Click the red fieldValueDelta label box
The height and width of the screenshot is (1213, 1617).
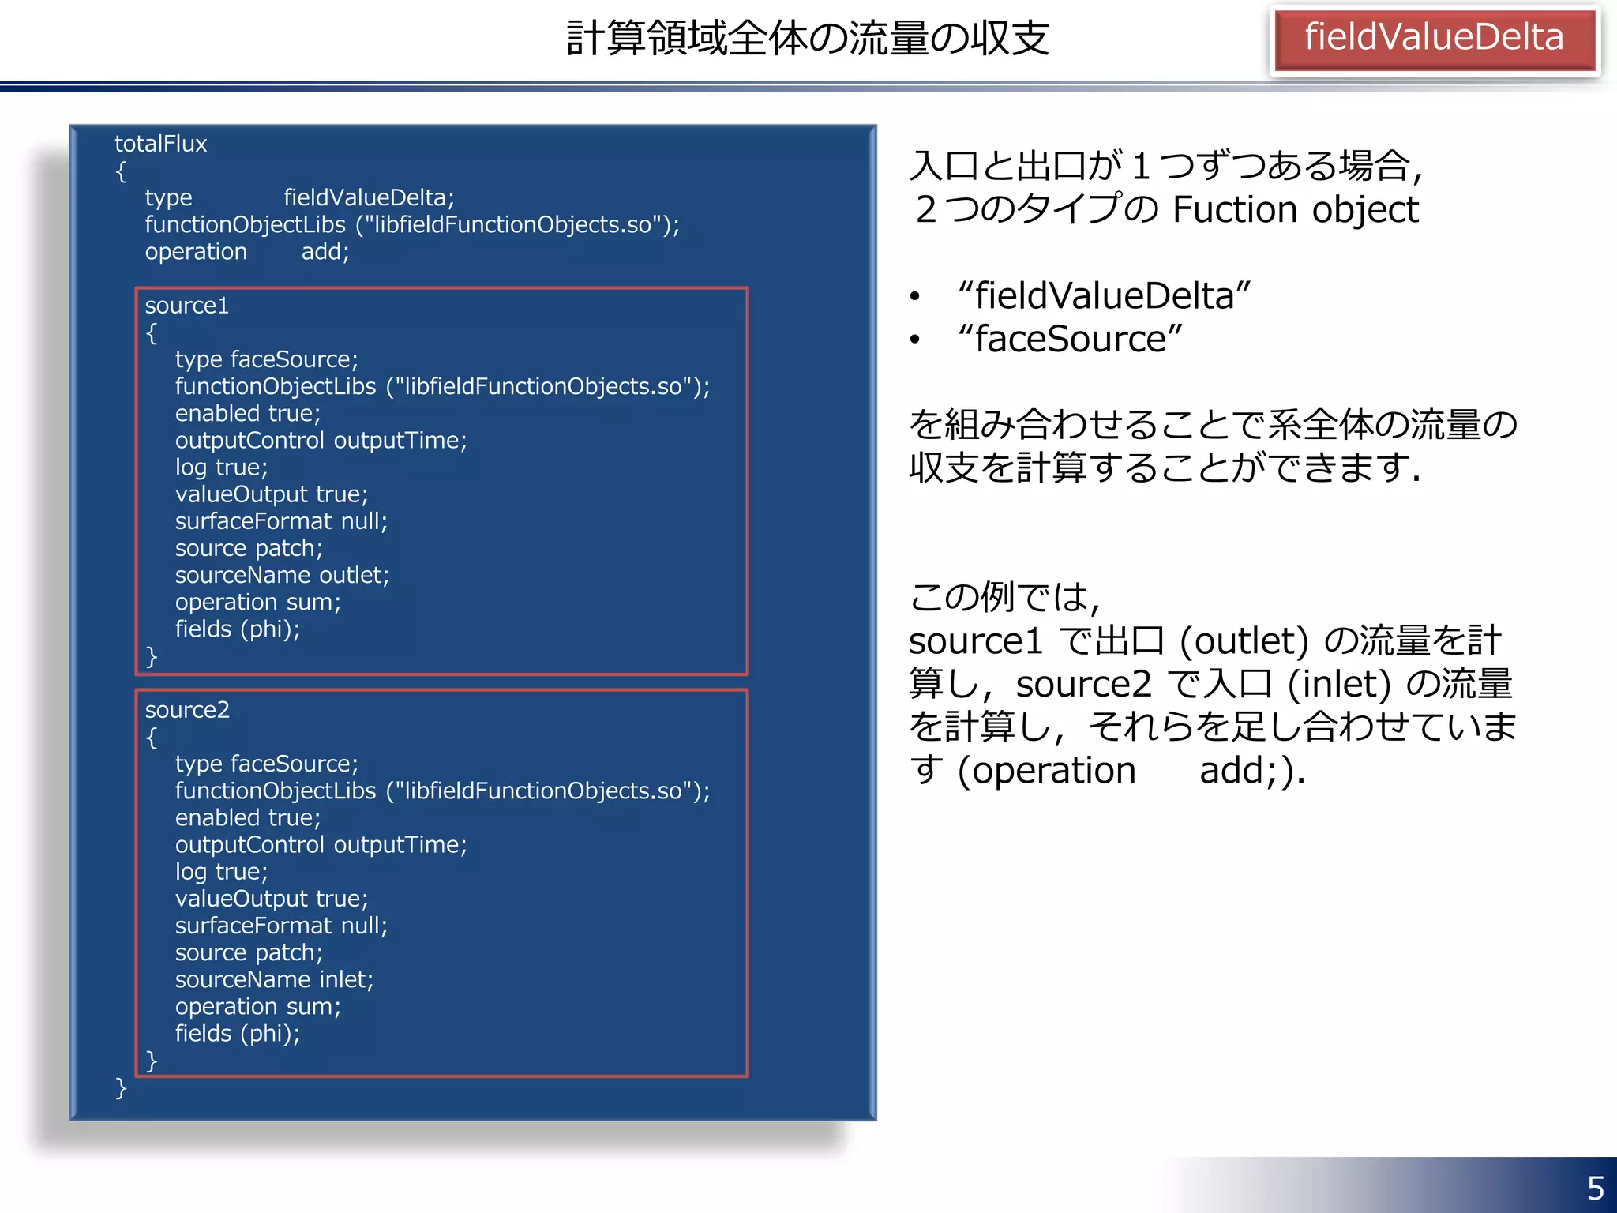coord(1434,38)
